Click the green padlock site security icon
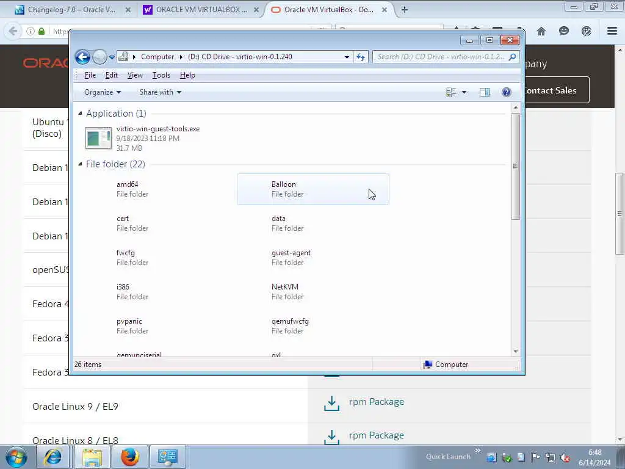 42,31
